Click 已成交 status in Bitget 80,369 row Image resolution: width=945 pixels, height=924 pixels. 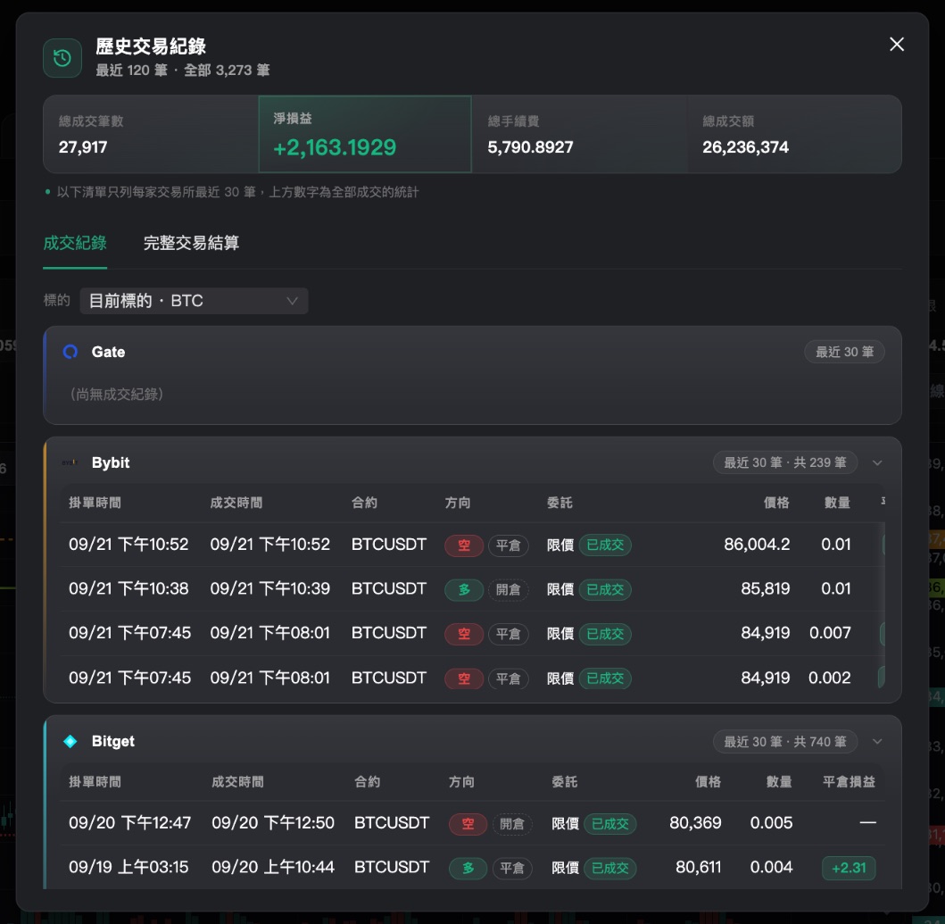coord(609,824)
